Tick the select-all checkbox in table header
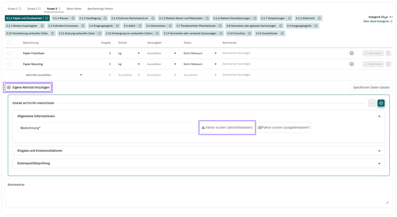This screenshot has width=397, height=217. click(x=9, y=43)
